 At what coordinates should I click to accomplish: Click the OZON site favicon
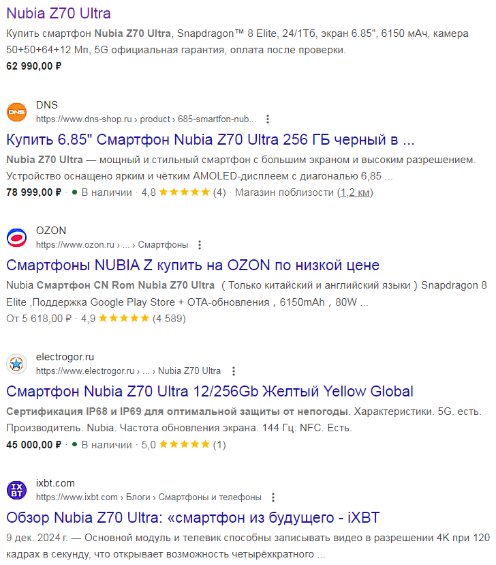pos(16,237)
